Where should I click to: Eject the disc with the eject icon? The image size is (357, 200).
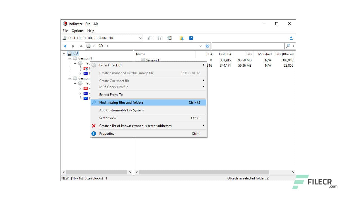coord(292,38)
